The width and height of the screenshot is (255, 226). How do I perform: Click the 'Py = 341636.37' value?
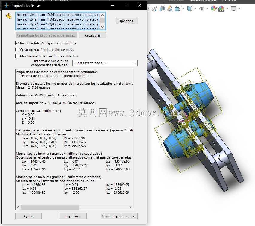[x=75, y=142]
